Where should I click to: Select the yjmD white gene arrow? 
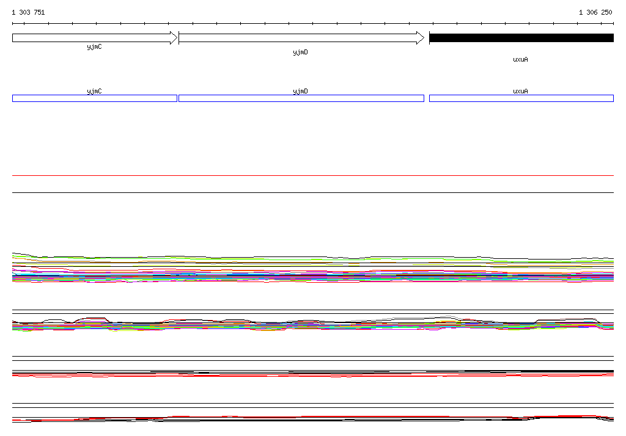pyautogui.click(x=300, y=38)
